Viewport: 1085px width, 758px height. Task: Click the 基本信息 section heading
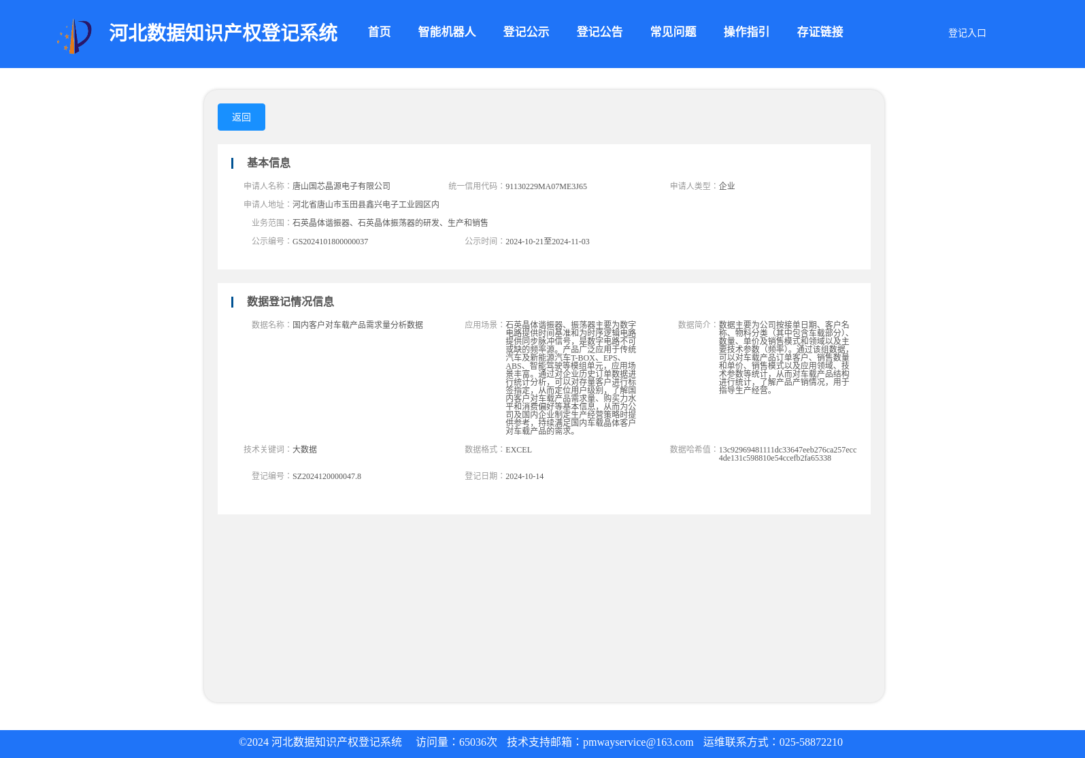[269, 163]
